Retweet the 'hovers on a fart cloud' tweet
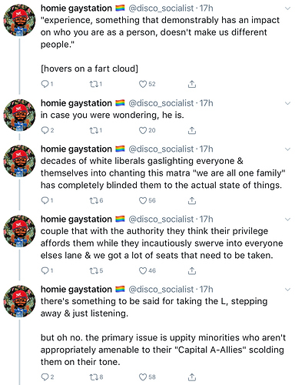This screenshot has height=385, width=305. coord(93,84)
